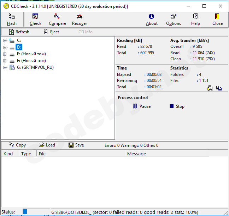Click the Total value 602 995
This screenshot has width=229, height=216.
tap(147, 53)
